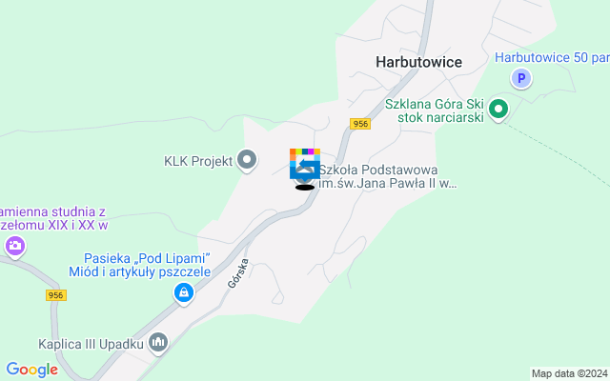Image resolution: width=610 pixels, height=381 pixels.
Task: Click the purple camera attraction pin
Action: click(x=15, y=247)
